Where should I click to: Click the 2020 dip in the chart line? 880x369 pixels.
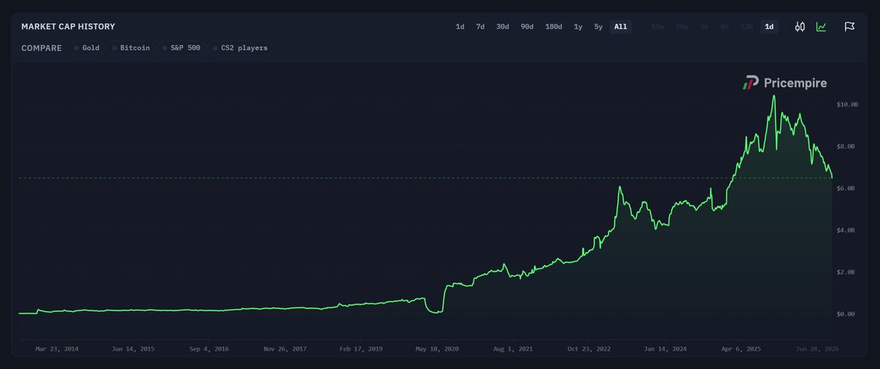[x=436, y=312]
